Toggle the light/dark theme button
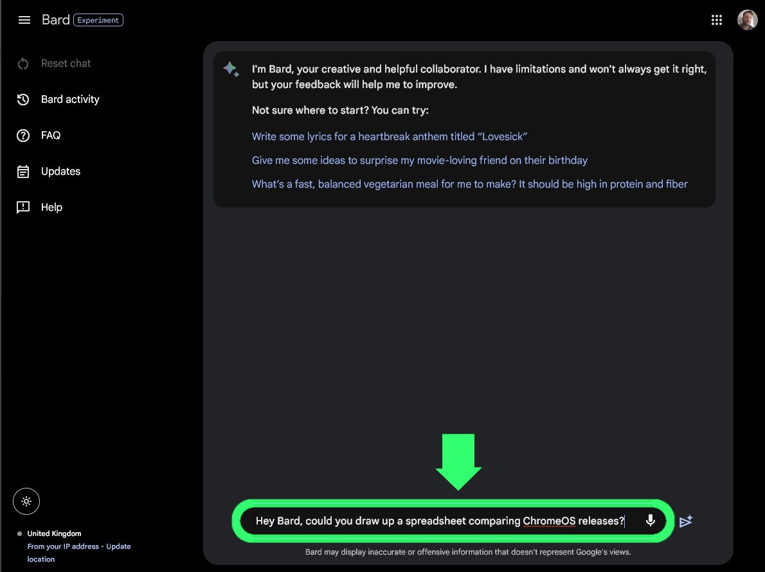The image size is (765, 572). 26,501
